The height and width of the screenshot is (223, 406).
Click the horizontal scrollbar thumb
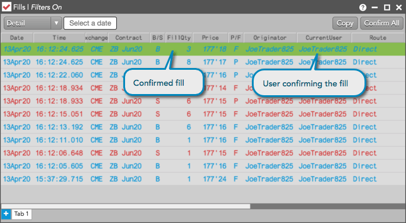click(126, 206)
